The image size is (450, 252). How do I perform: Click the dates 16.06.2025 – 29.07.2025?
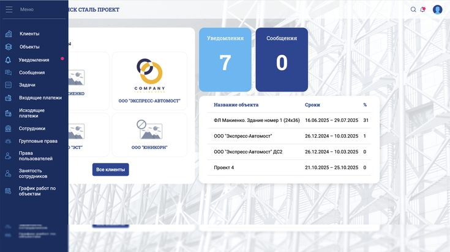pos(331,120)
